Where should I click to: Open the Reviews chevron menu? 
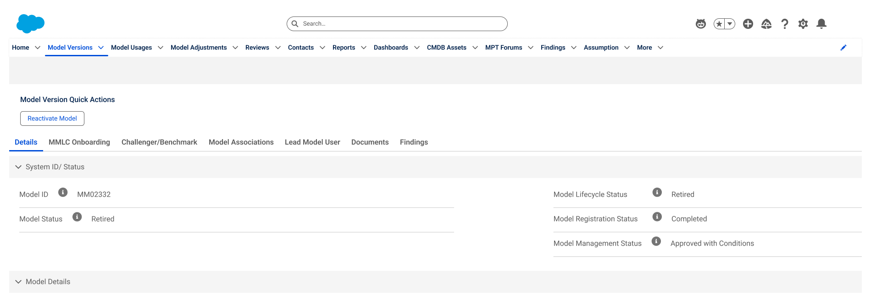click(278, 48)
